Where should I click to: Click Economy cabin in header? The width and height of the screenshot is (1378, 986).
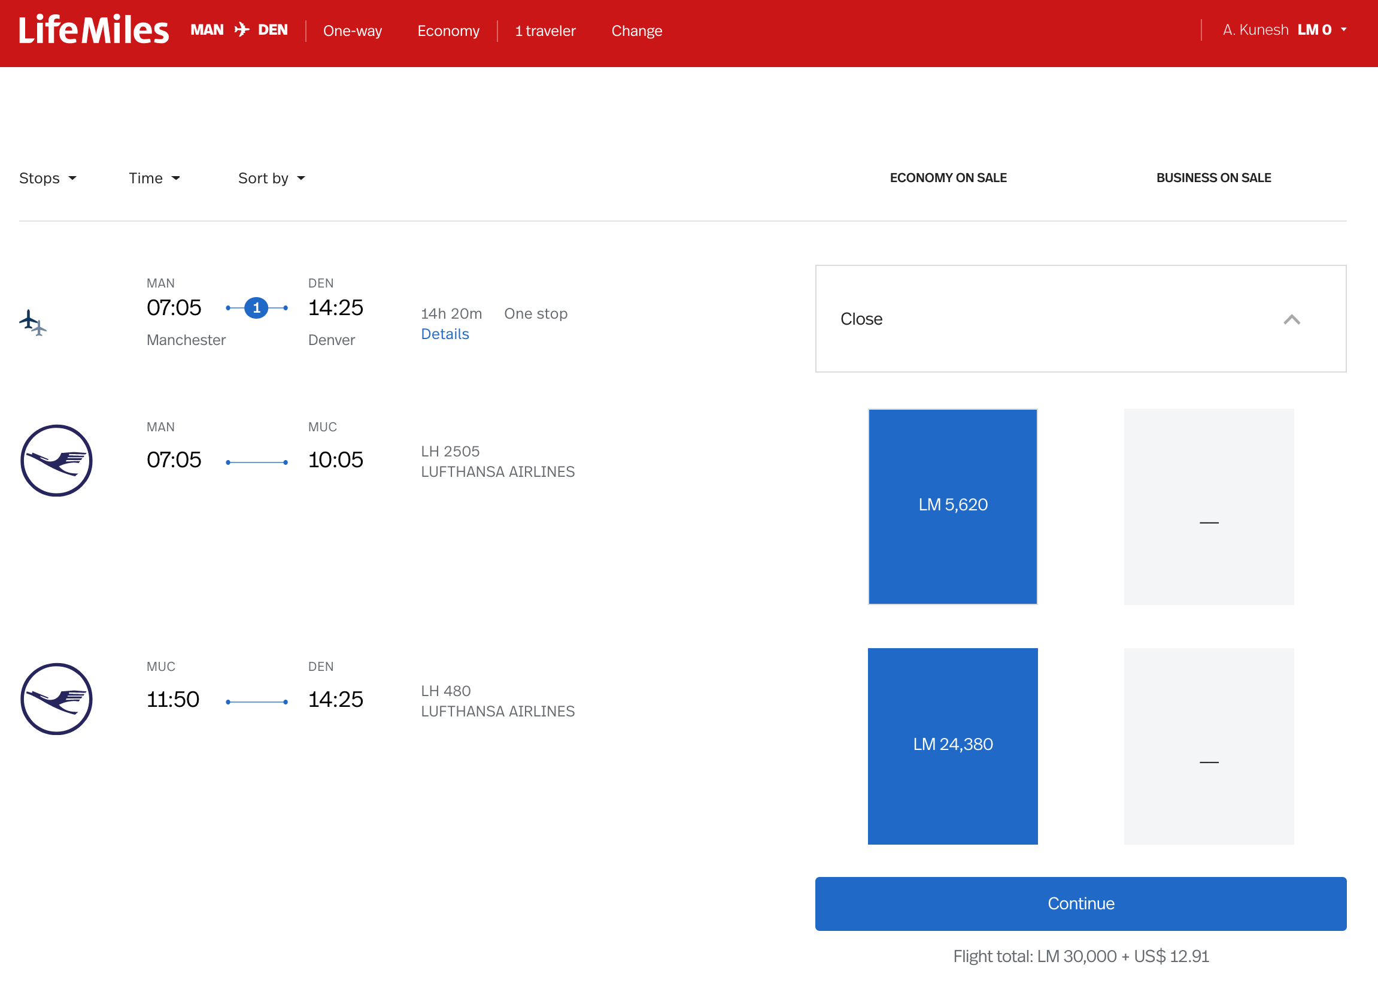point(448,31)
